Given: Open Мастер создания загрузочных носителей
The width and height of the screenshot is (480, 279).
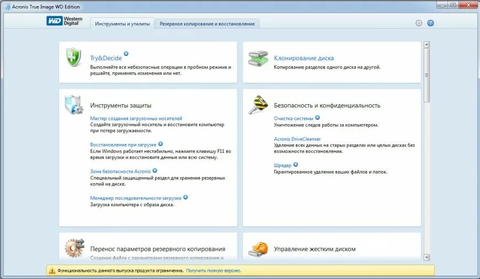Looking at the screenshot, I should coord(136,119).
